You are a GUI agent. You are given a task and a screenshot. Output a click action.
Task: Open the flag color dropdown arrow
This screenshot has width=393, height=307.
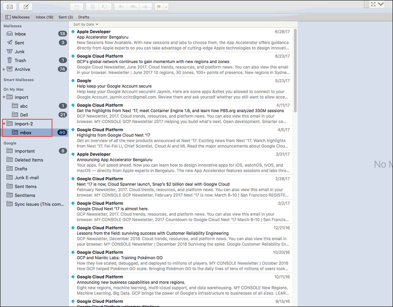(166, 7)
